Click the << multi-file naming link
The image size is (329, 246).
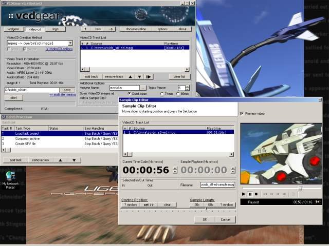pos(63,94)
